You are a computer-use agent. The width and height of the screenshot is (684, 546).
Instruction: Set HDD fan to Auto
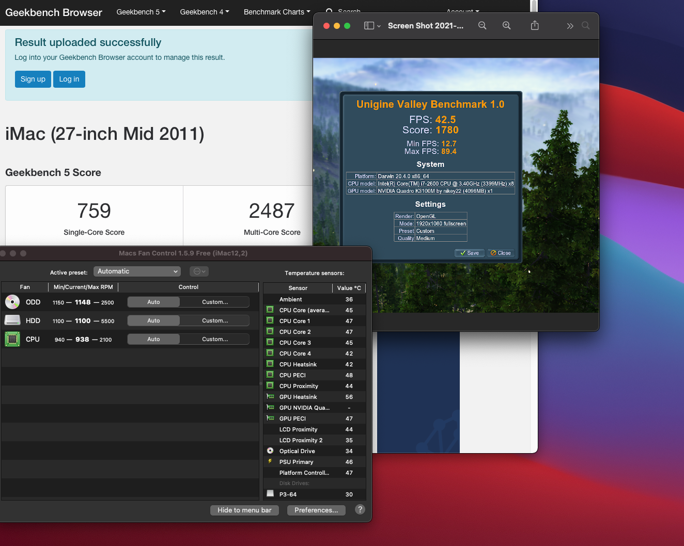click(x=153, y=320)
